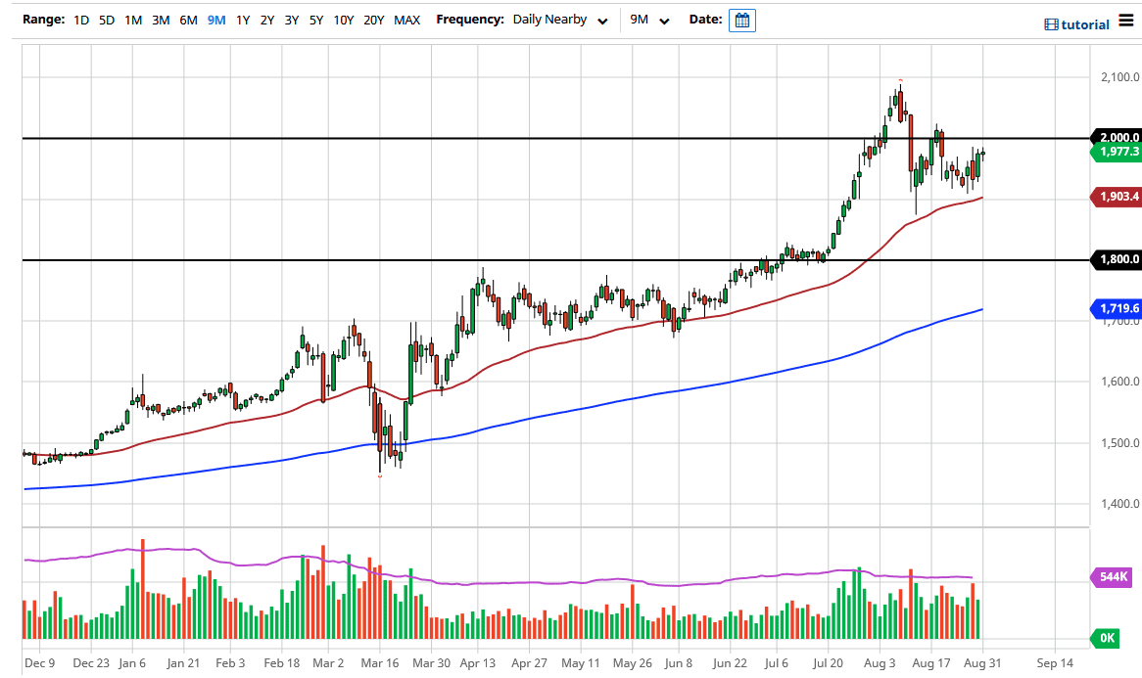Select the 20Y range
1142x678 pixels.
[373, 21]
